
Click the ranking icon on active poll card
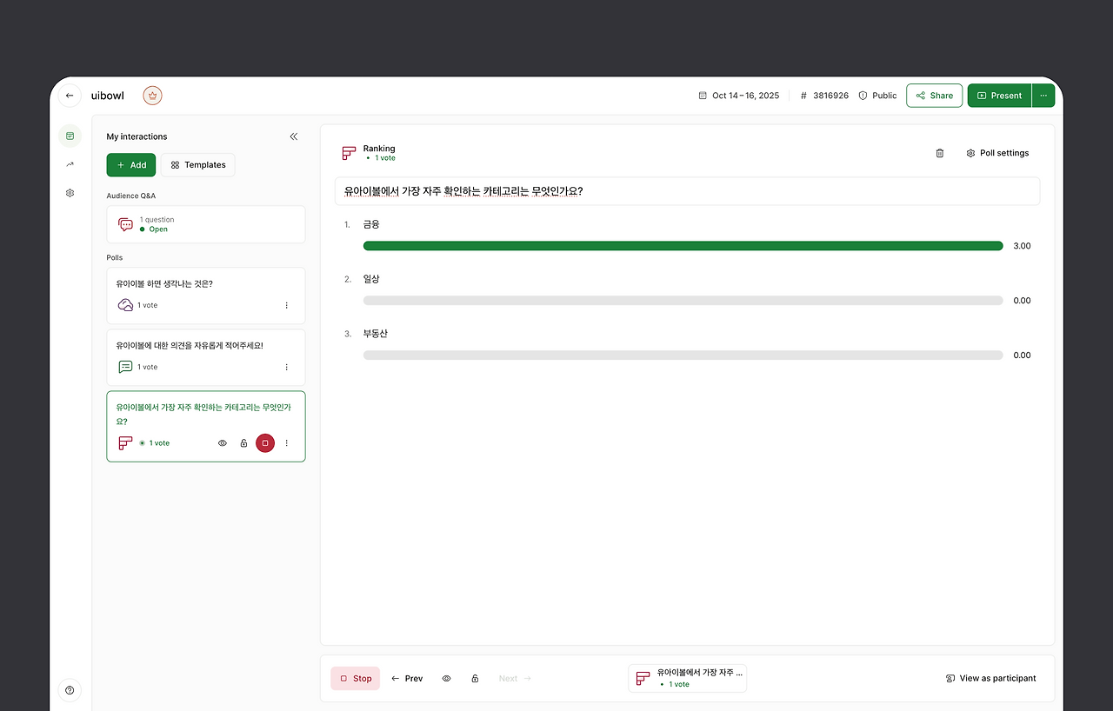125,443
